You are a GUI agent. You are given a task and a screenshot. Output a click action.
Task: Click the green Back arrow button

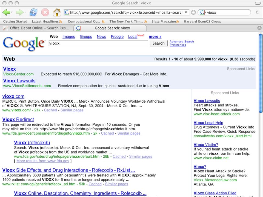point(6,12)
